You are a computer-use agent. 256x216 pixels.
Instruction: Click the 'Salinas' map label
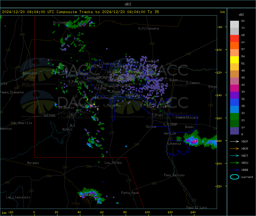pyautogui.click(x=49, y=115)
